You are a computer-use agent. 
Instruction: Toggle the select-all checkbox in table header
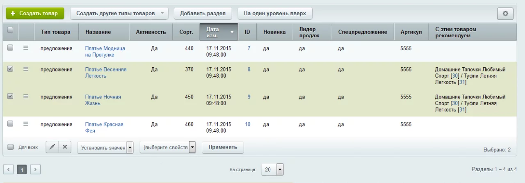tap(10, 30)
